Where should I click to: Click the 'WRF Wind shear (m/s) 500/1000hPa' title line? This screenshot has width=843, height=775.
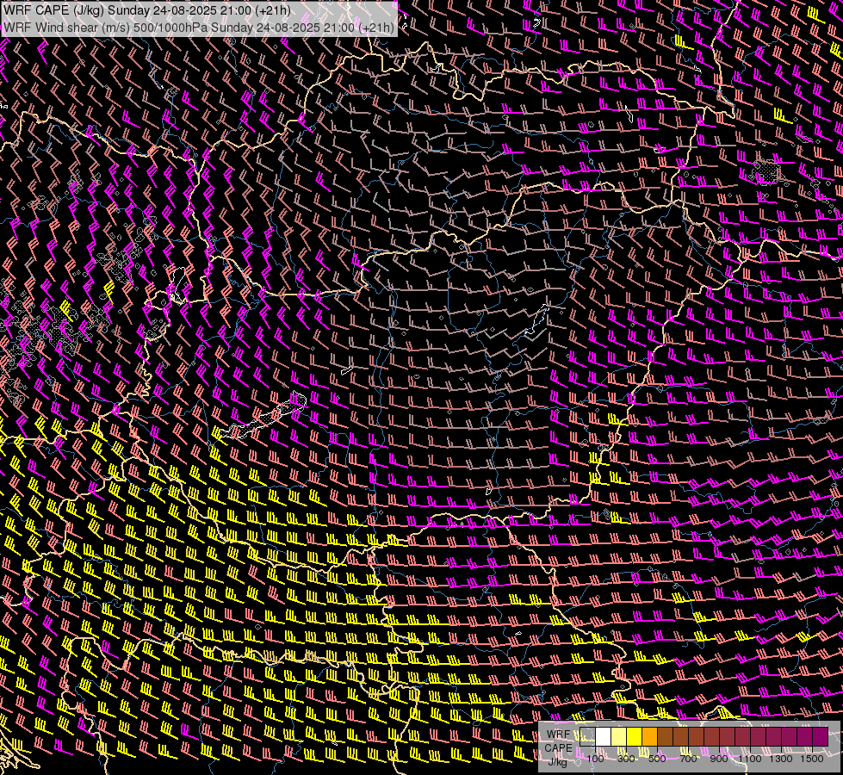click(199, 27)
